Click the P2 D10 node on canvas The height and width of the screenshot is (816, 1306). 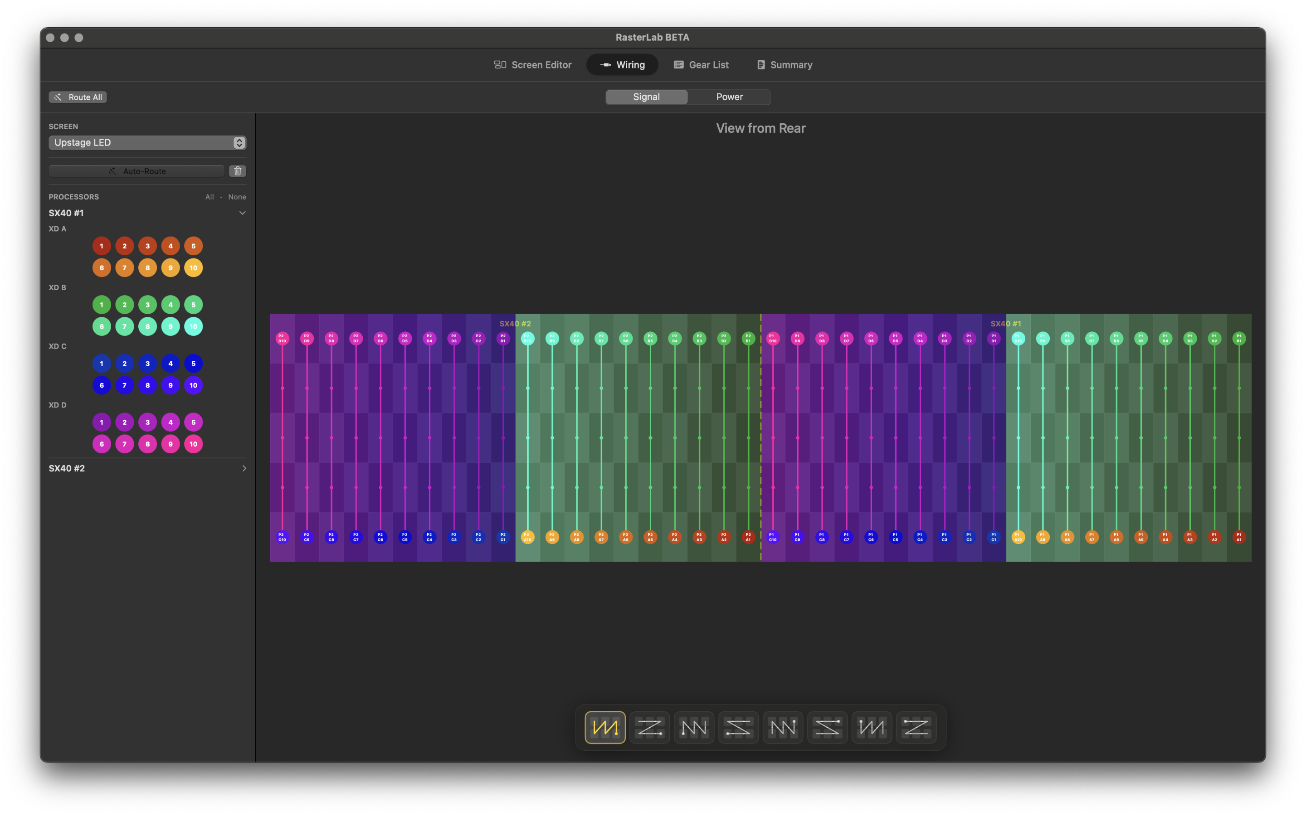(x=282, y=338)
